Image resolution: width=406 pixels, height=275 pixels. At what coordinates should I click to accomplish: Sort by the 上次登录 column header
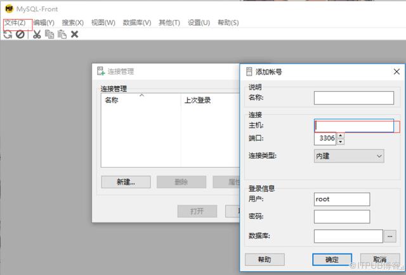click(x=210, y=100)
